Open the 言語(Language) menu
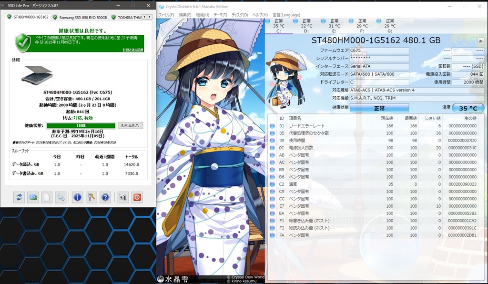The image size is (488, 284). point(286,15)
